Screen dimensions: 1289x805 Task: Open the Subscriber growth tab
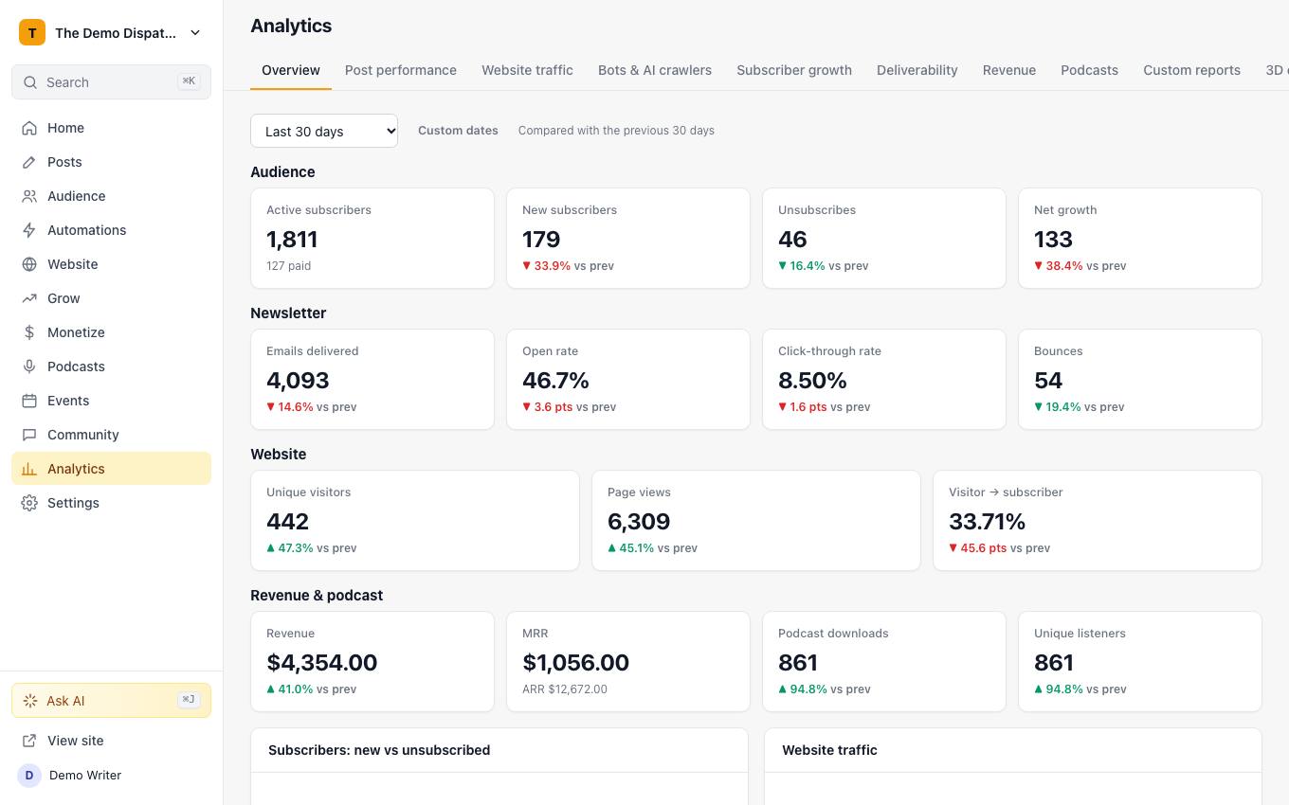tap(794, 70)
